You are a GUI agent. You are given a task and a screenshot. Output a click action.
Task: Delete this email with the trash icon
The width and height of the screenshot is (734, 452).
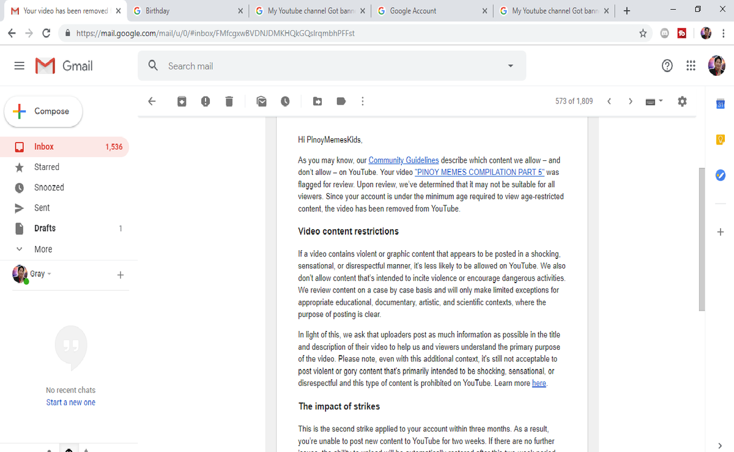tap(229, 102)
